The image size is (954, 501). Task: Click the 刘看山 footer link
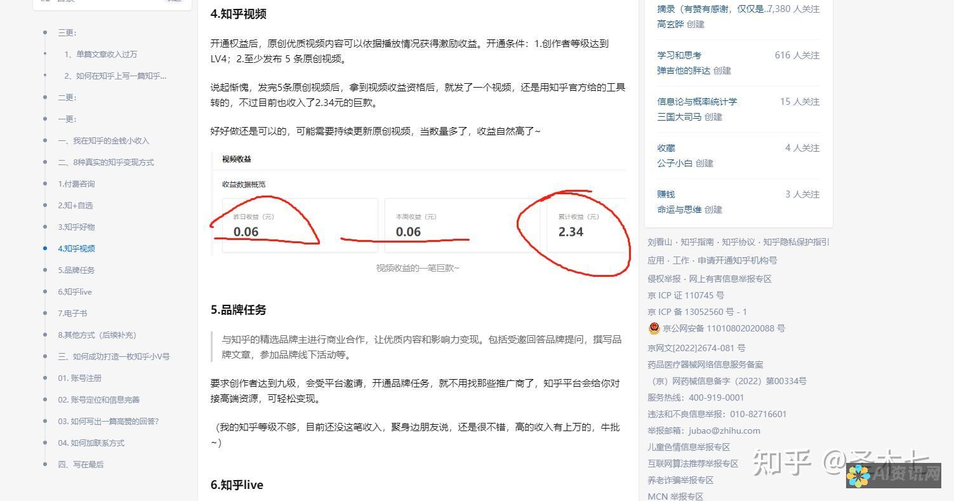pyautogui.click(x=661, y=242)
